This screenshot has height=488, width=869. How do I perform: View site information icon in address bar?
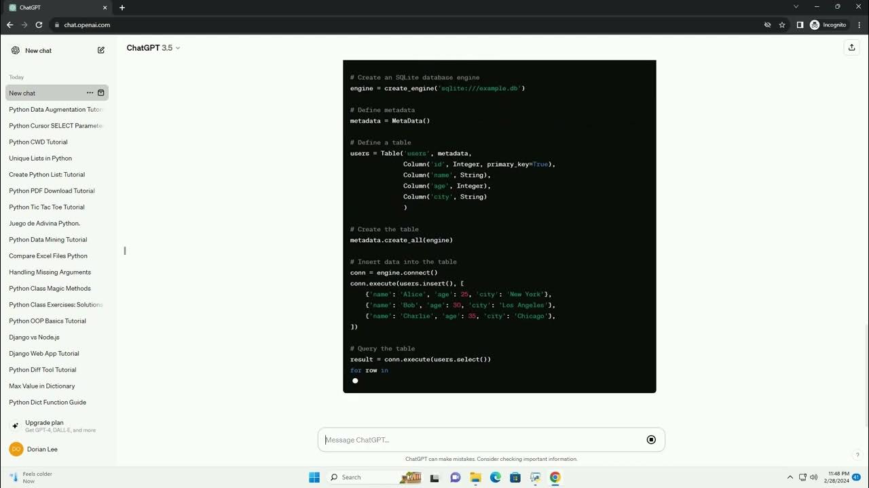(x=57, y=25)
